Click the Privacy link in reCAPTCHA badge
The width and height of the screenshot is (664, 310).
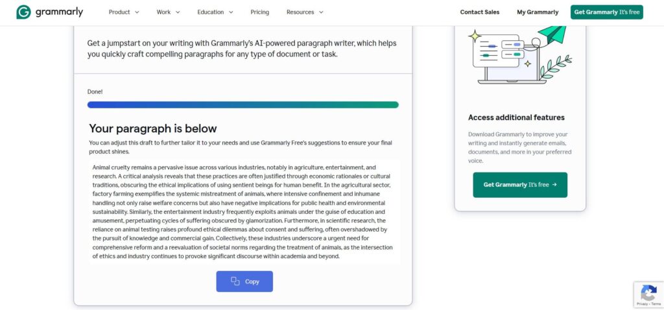641,304
